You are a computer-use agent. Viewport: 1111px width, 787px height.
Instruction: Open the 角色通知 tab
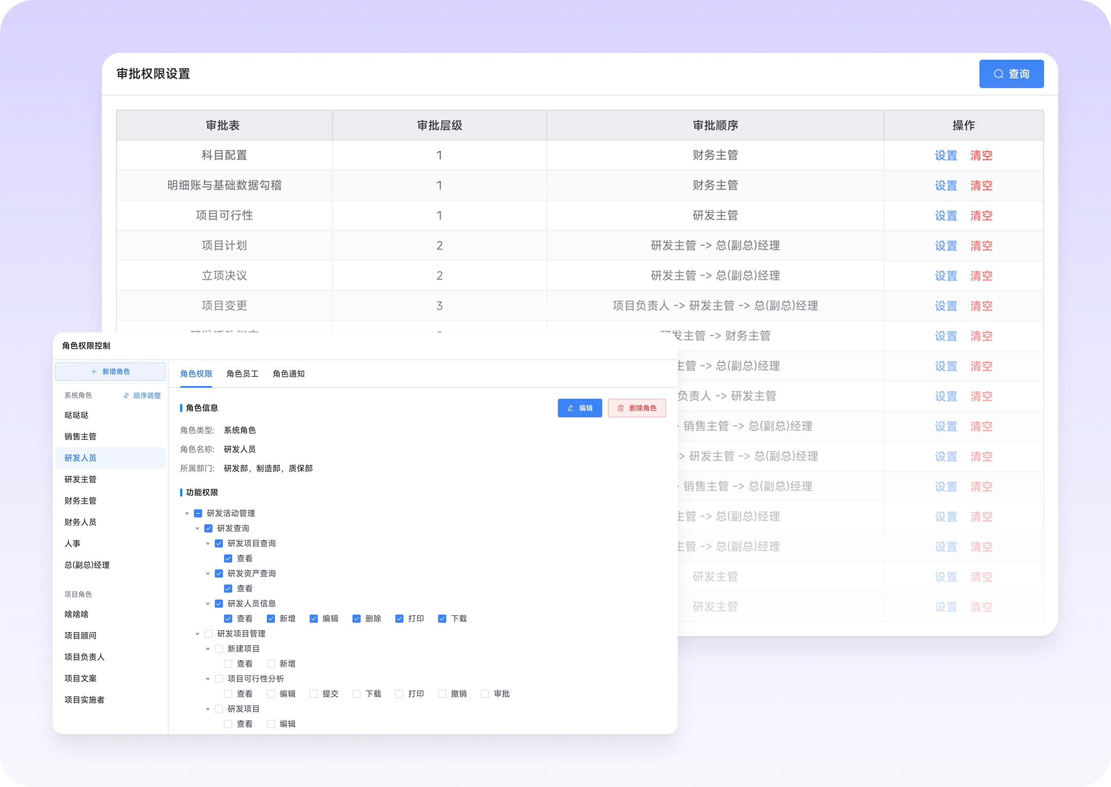288,374
